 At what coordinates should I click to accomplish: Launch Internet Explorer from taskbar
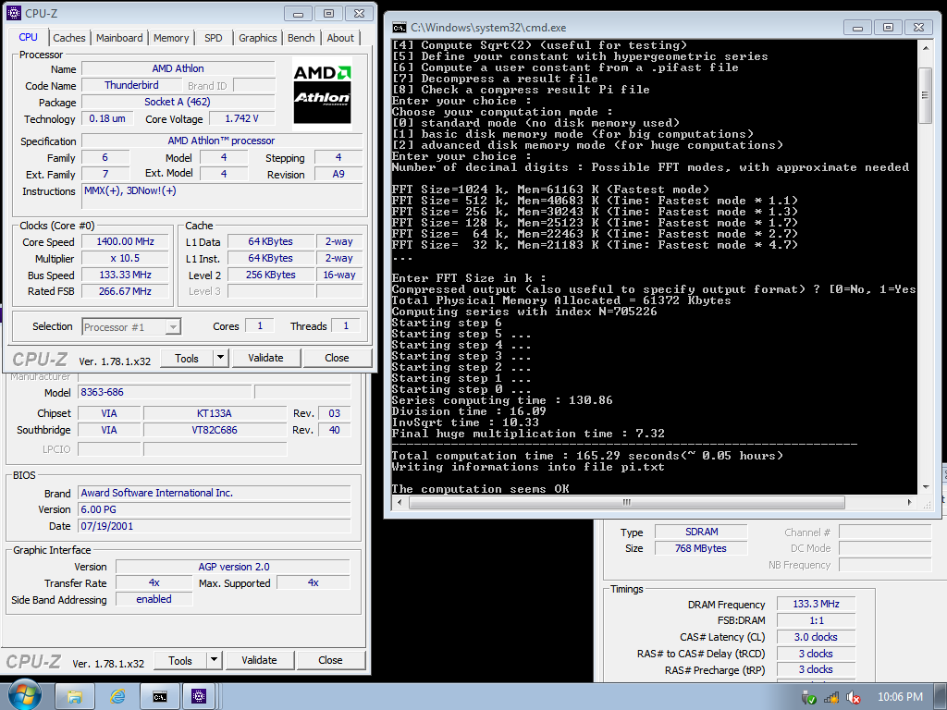pyautogui.click(x=117, y=697)
